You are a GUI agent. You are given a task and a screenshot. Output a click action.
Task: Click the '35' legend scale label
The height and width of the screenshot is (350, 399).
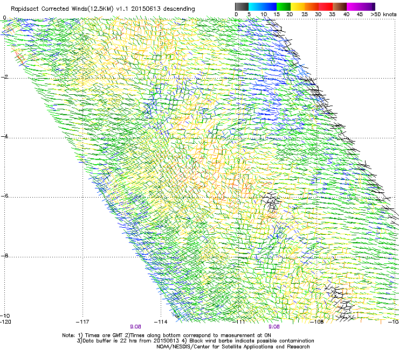[x=332, y=14]
